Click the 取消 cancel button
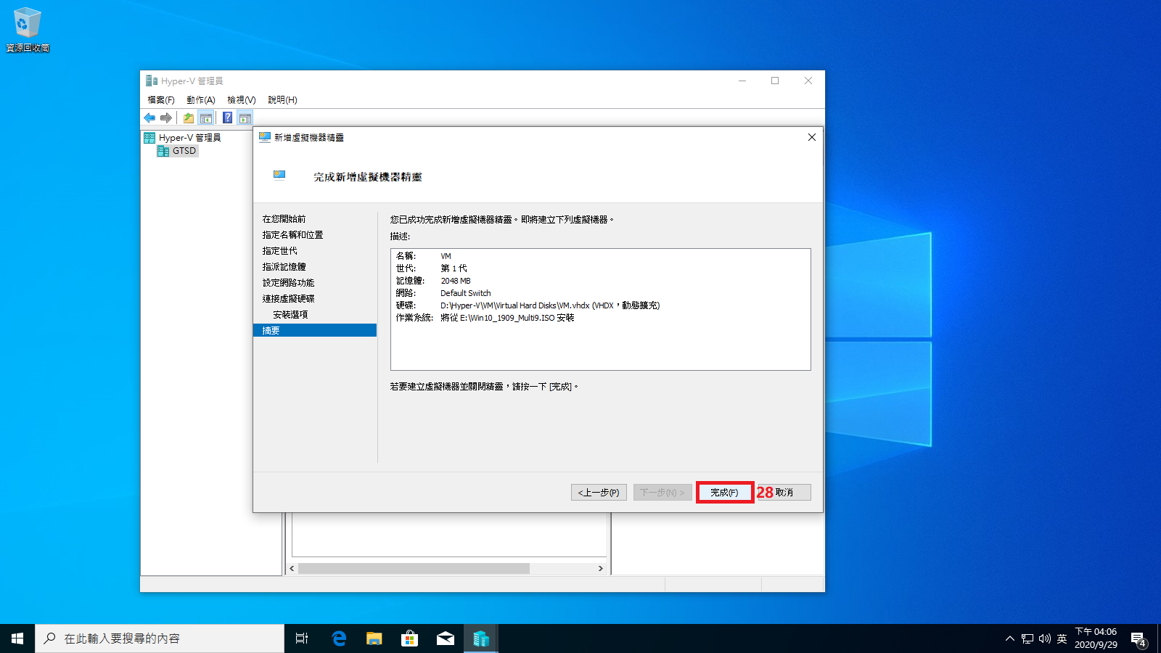The height and width of the screenshot is (653, 1161). [784, 492]
